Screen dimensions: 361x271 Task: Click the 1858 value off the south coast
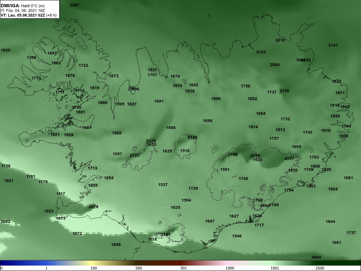(x=116, y=245)
